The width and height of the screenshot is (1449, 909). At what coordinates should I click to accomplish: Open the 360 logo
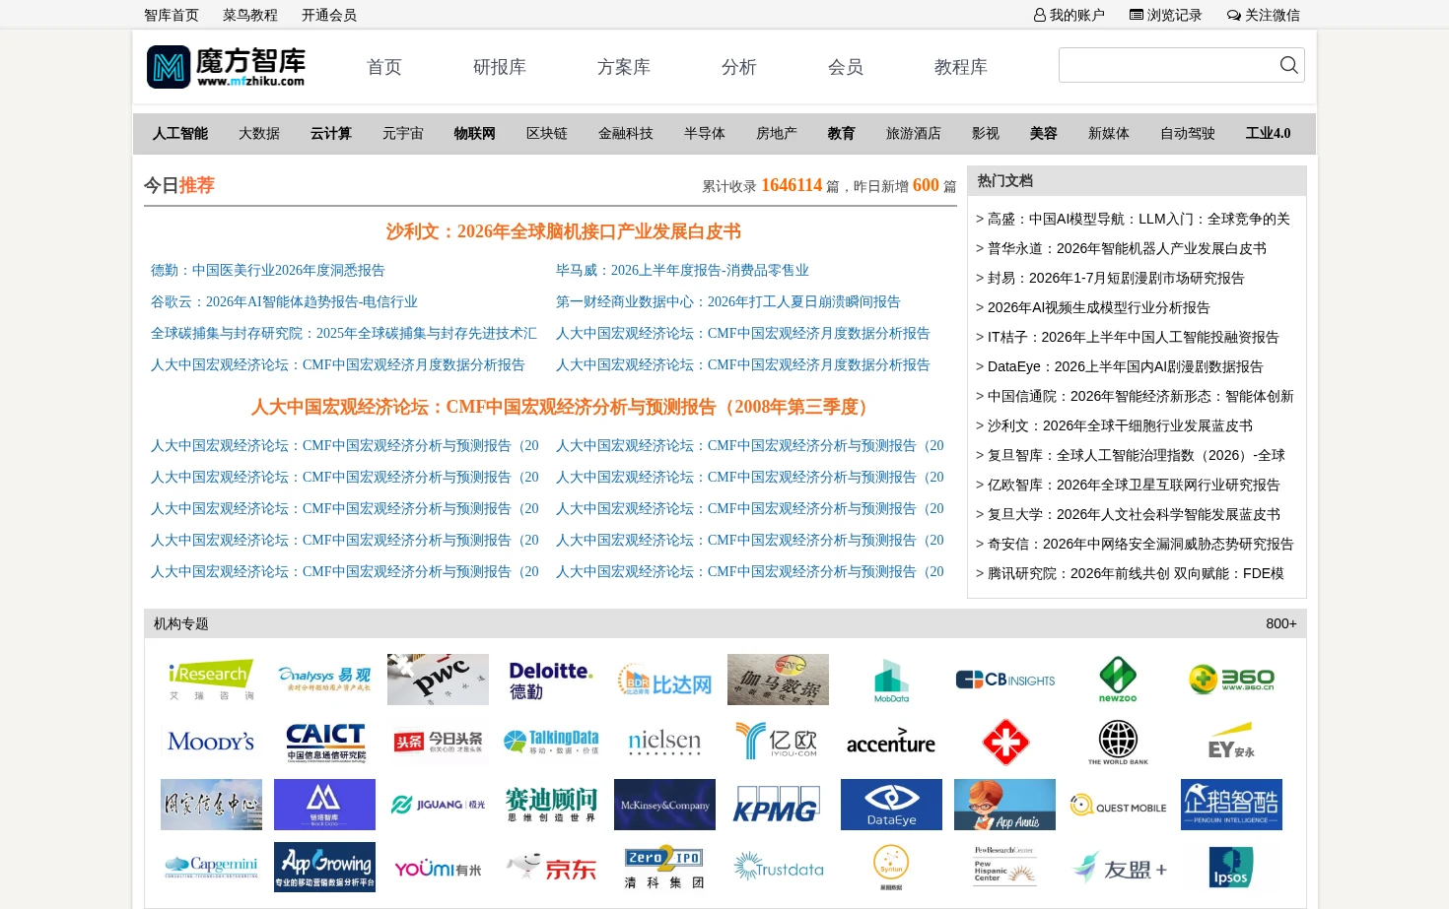(1231, 680)
